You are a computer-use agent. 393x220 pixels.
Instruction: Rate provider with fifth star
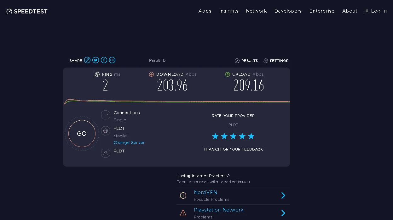251,136
